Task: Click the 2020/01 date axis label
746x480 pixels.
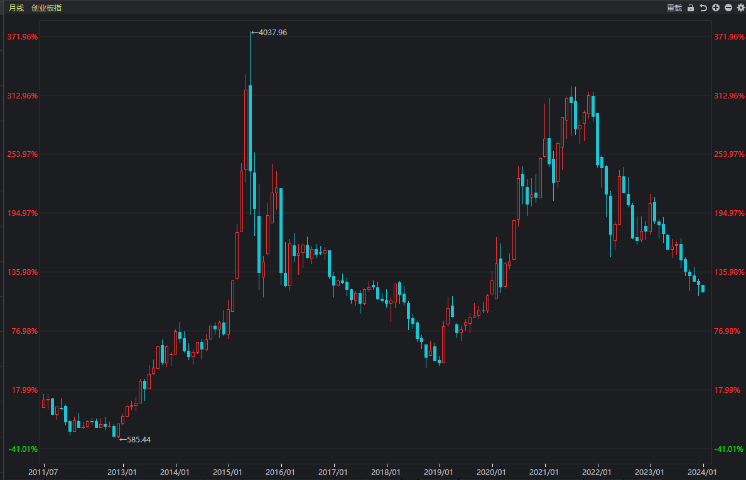Action: click(x=492, y=472)
